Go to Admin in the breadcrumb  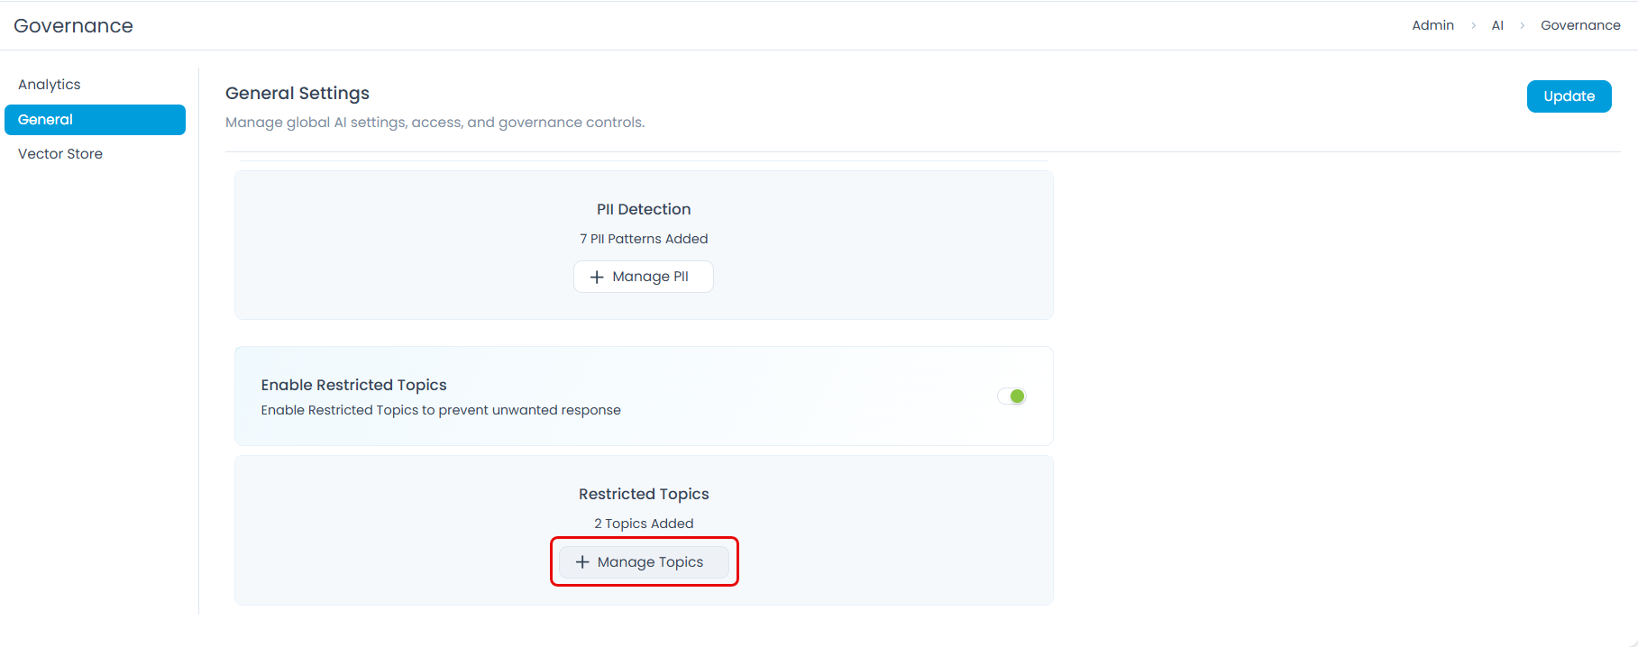1432,25
